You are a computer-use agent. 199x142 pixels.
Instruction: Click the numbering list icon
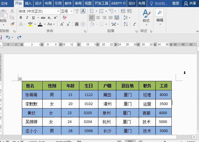[101, 11]
